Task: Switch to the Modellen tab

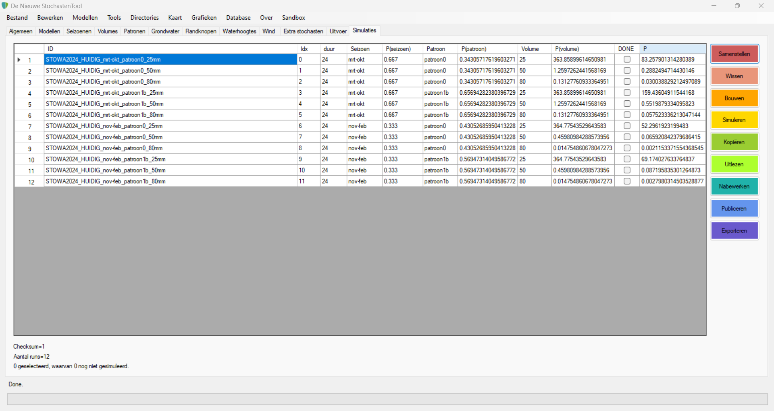Action: pos(49,31)
